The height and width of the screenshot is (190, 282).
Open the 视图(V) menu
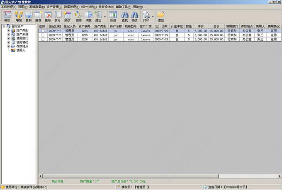(23, 7)
